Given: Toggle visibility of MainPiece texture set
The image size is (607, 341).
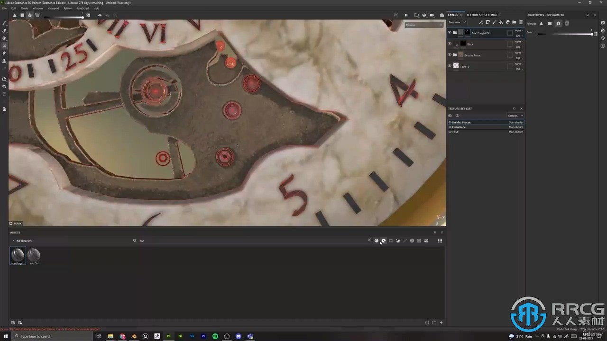Looking at the screenshot, I should [x=450, y=127].
